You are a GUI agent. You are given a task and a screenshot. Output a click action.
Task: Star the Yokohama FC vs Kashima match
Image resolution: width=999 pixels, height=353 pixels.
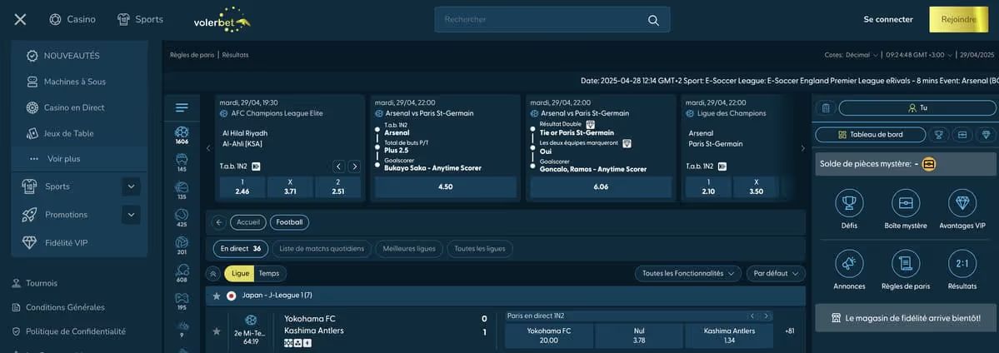[x=217, y=331]
